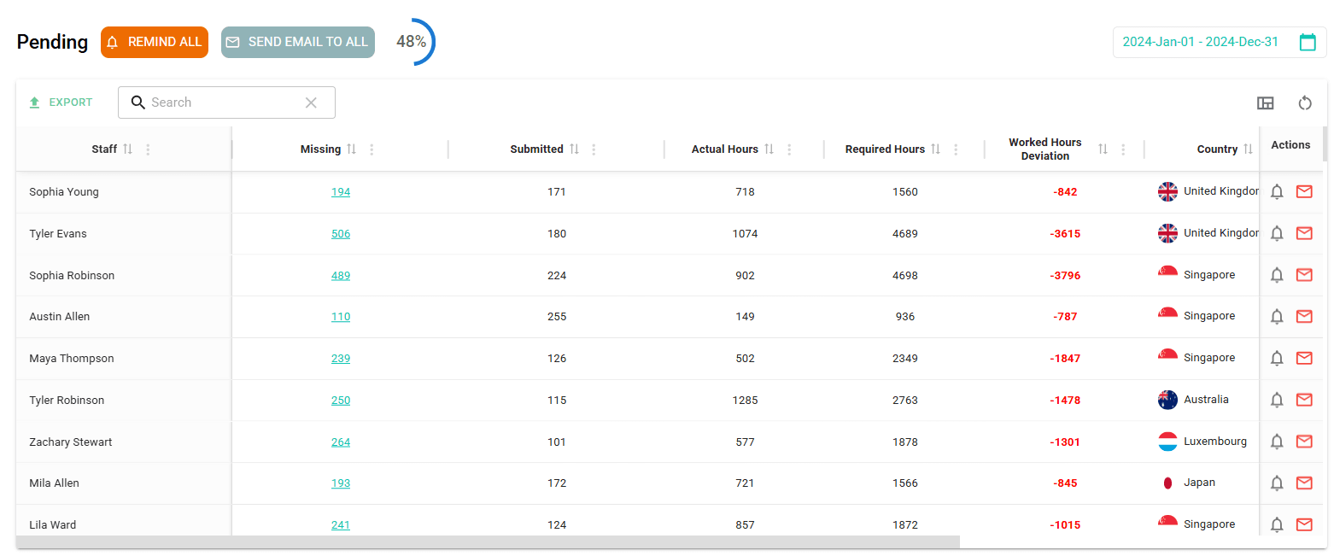Screen dimensions: 1334x556
Task: Open the column layout icon near the refresh button
Action: click(1266, 102)
